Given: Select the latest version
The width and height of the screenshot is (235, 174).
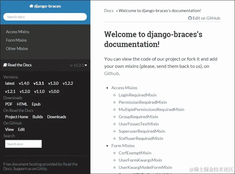Looking at the screenshot, I should click(10, 83).
